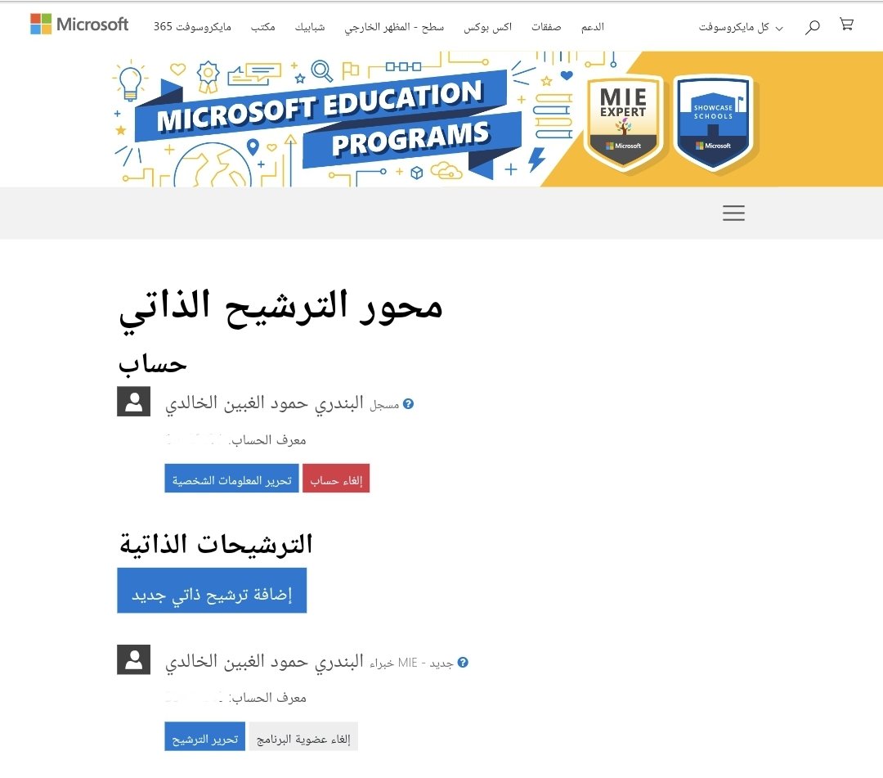Image resolution: width=883 pixels, height=778 pixels.
Task: Click the تحرير الترشيح button
Action: 205,736
